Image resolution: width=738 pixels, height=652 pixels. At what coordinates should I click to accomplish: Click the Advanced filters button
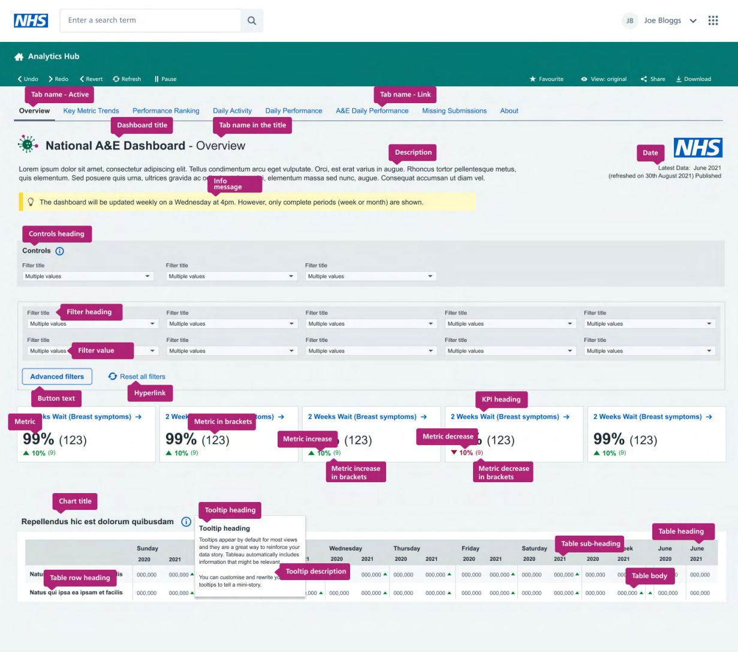57,377
